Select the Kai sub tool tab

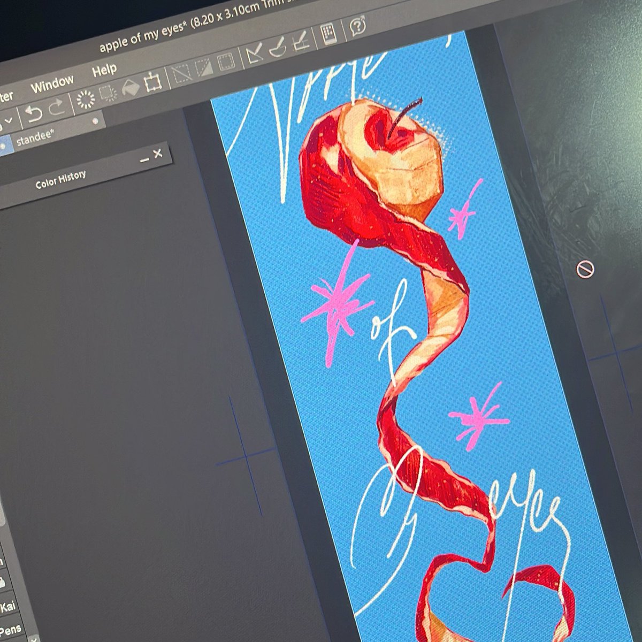pos(7,607)
